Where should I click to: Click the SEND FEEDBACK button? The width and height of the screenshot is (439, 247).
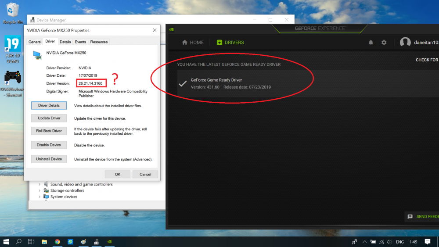click(422, 217)
